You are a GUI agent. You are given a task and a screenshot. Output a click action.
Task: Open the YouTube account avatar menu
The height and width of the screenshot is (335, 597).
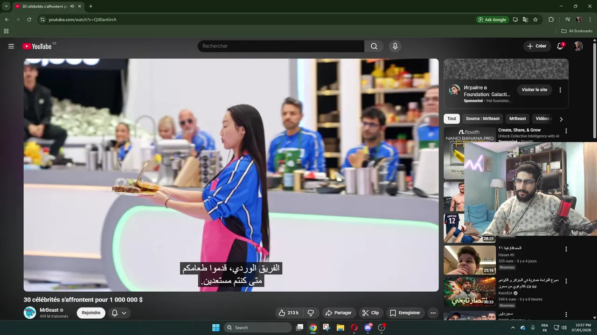[578, 46]
